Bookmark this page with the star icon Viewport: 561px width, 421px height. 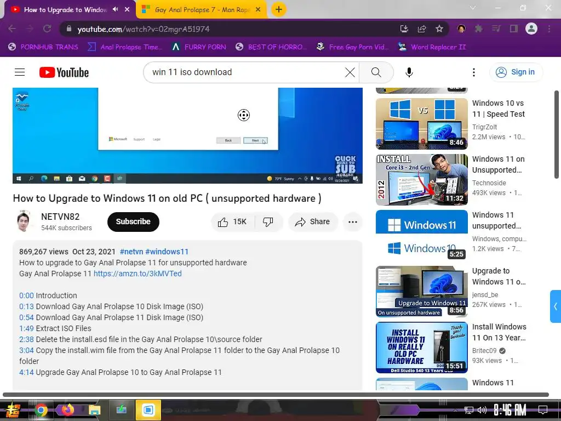(439, 29)
